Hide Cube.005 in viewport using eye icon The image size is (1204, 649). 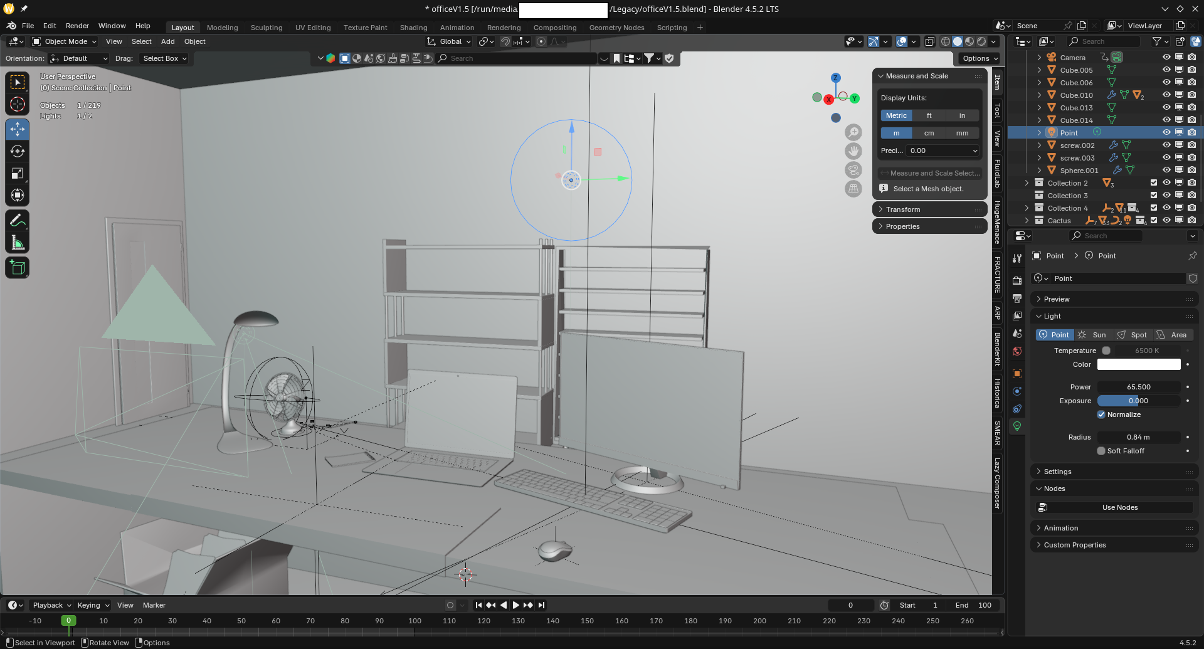point(1166,70)
